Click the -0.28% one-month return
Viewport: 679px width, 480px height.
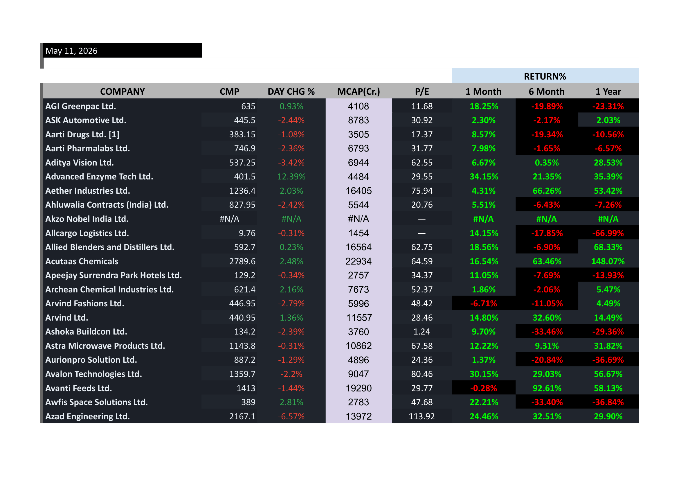click(484, 388)
